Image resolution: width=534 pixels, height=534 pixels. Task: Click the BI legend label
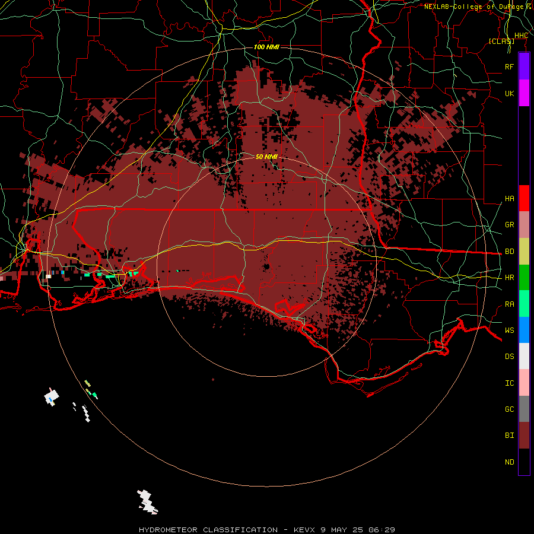pyautogui.click(x=509, y=436)
